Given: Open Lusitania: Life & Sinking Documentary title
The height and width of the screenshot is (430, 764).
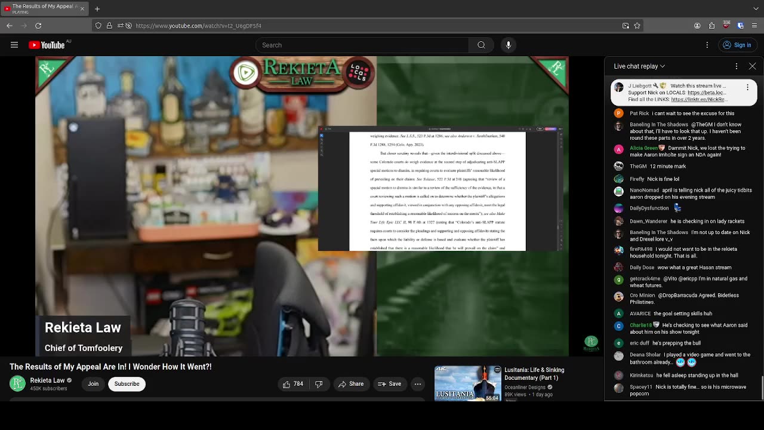Looking at the screenshot, I should 534,374.
